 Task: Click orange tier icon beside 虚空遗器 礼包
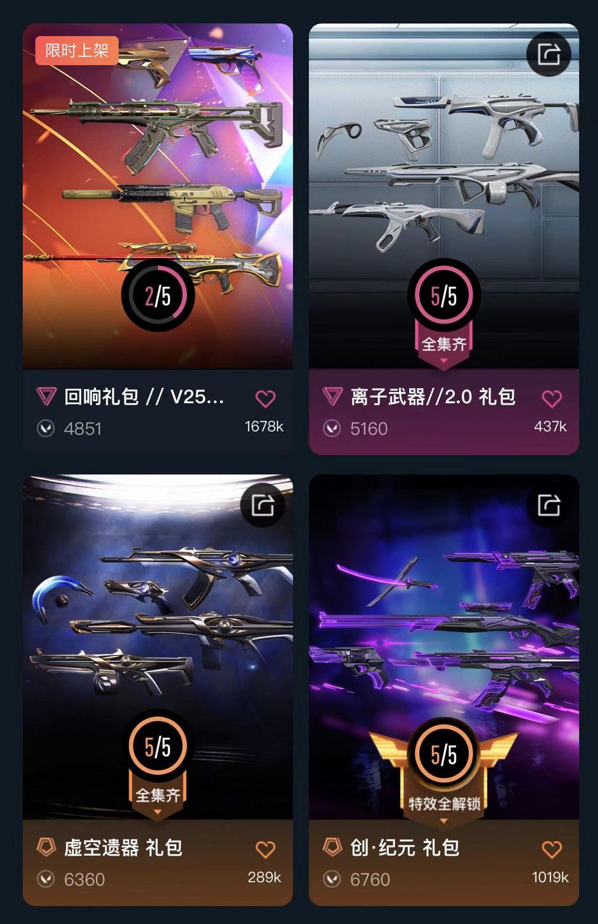(x=47, y=847)
